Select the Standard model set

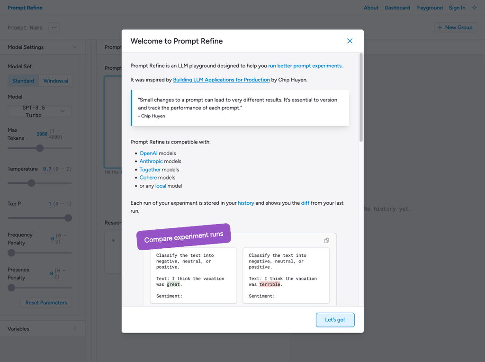[x=23, y=81]
